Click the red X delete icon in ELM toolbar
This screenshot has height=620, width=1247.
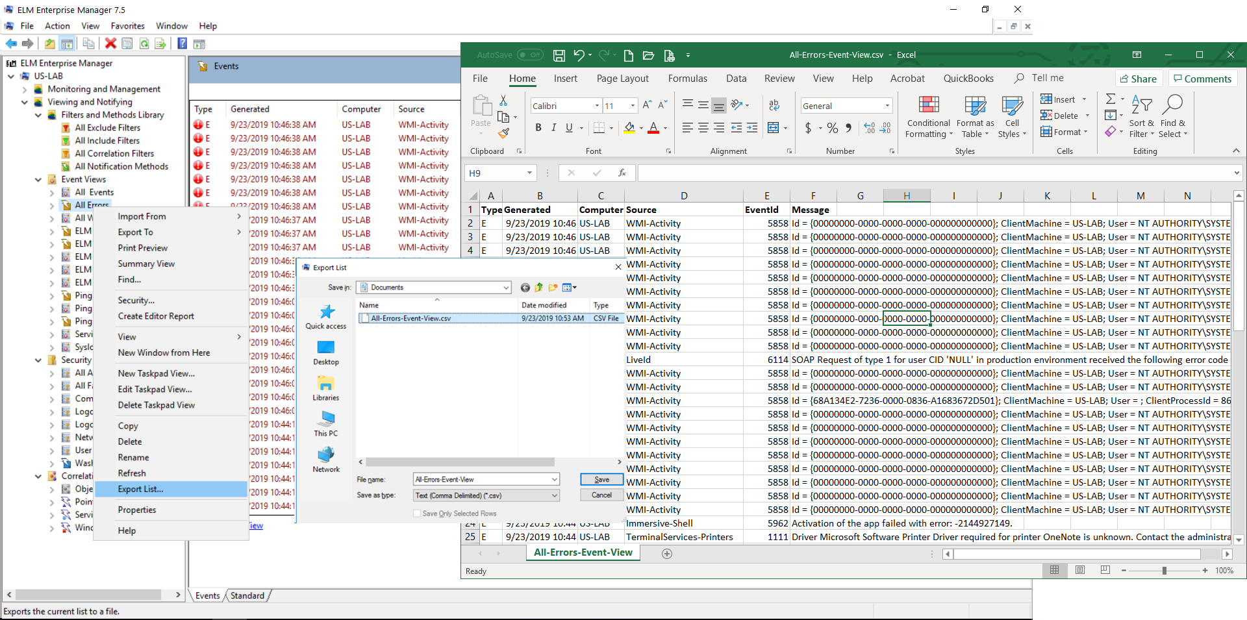tap(110, 43)
